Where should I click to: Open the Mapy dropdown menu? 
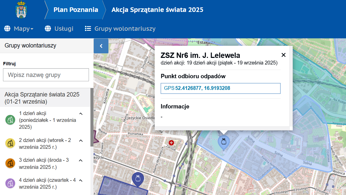tap(19, 29)
